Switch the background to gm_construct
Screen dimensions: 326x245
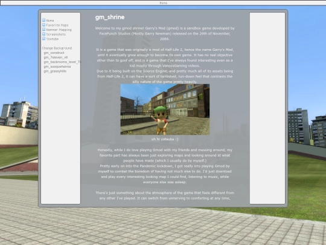click(54, 53)
